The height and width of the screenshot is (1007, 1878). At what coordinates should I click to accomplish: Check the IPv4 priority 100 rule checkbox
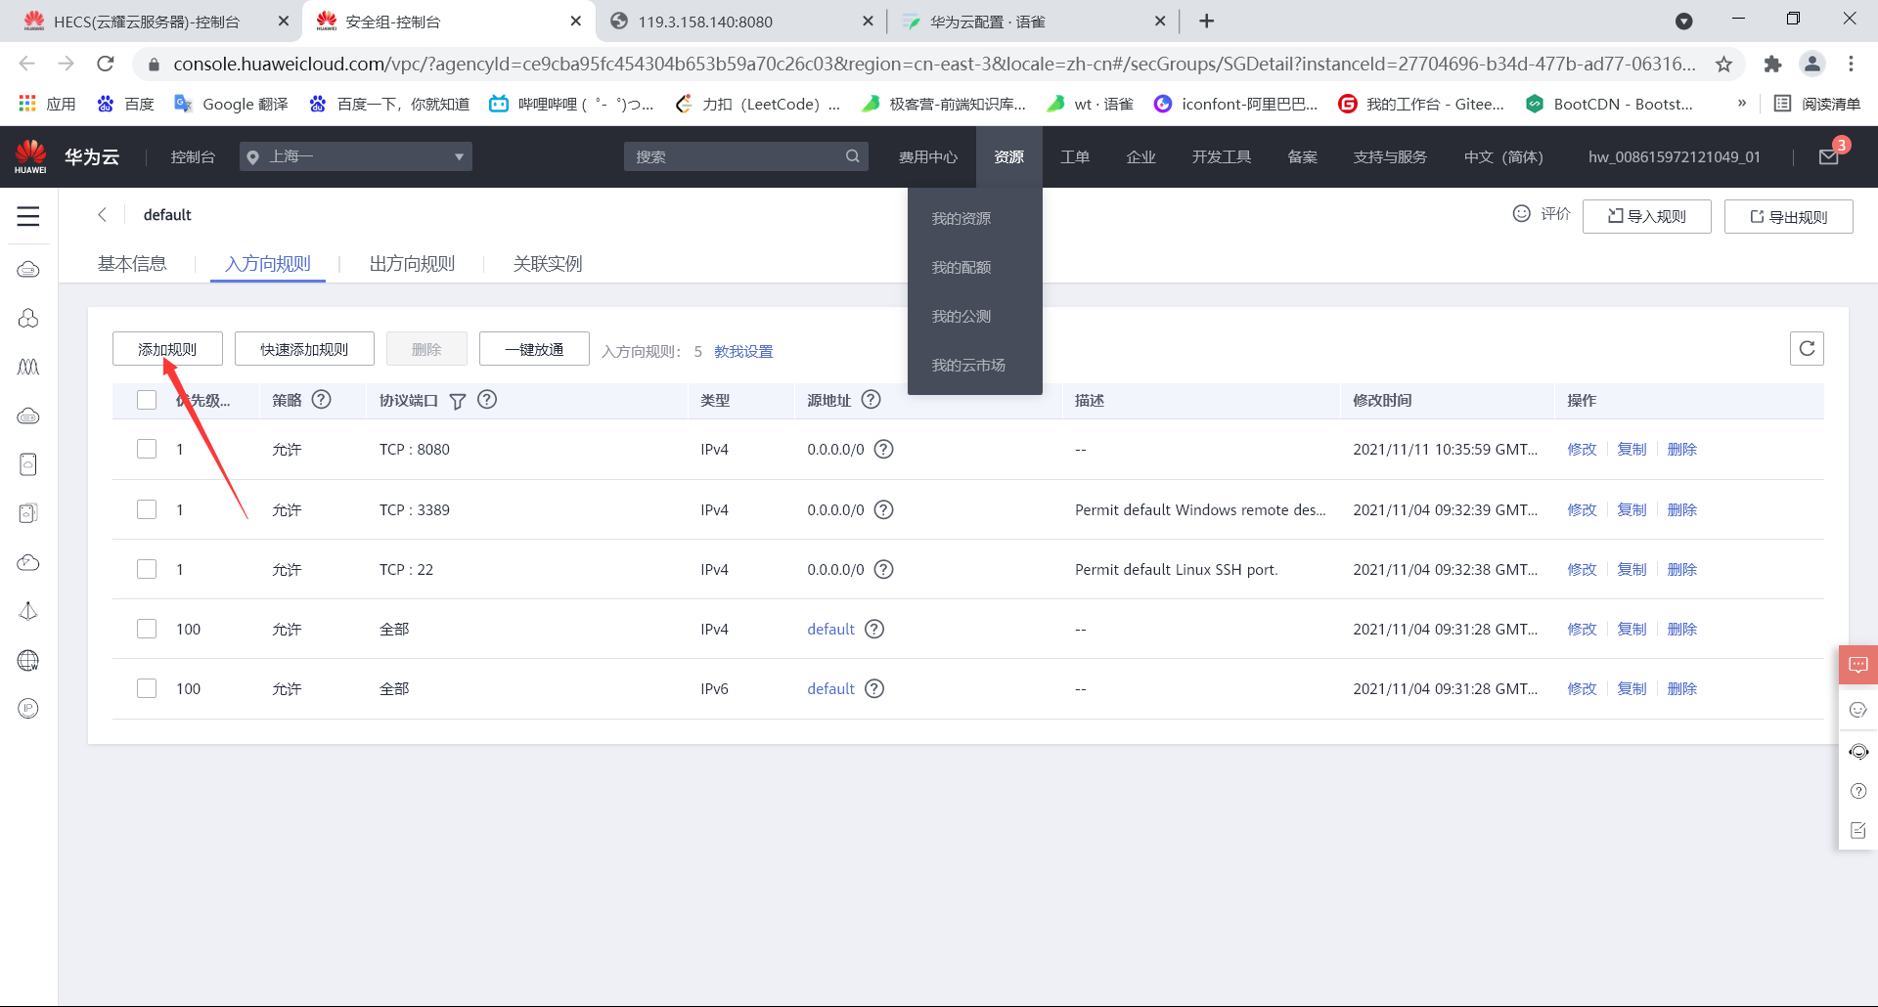[147, 629]
